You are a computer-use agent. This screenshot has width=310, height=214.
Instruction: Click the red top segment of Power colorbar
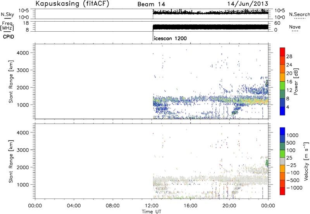282,52
